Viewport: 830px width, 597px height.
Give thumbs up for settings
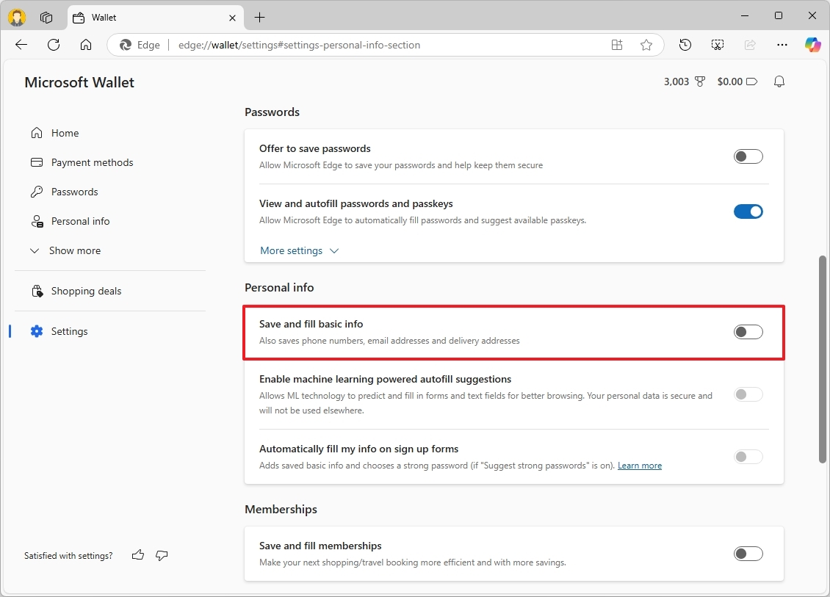click(137, 555)
